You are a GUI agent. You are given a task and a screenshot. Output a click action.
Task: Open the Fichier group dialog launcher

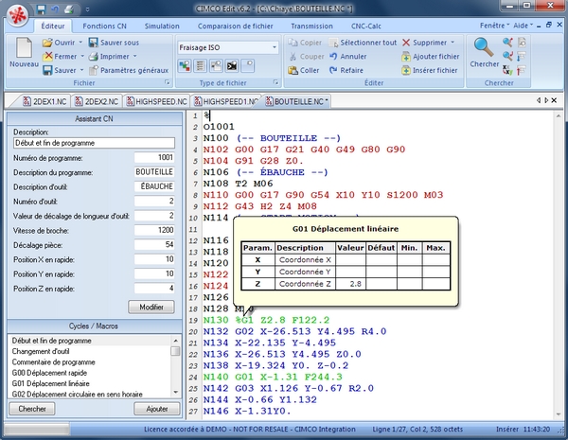coord(168,82)
